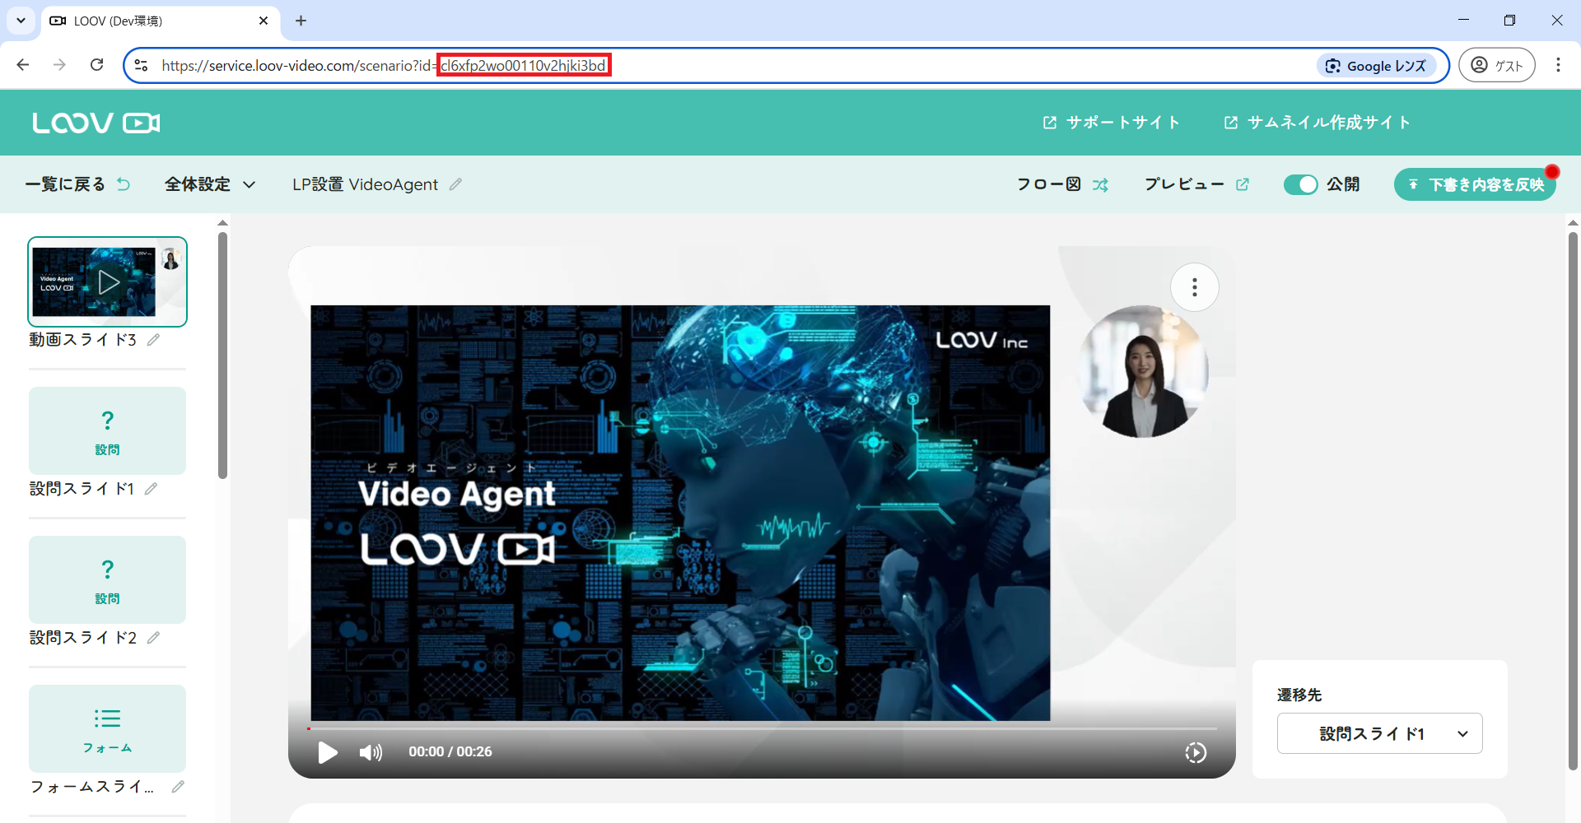Open プレビュー in new tab
1581x823 pixels.
[x=1196, y=184]
